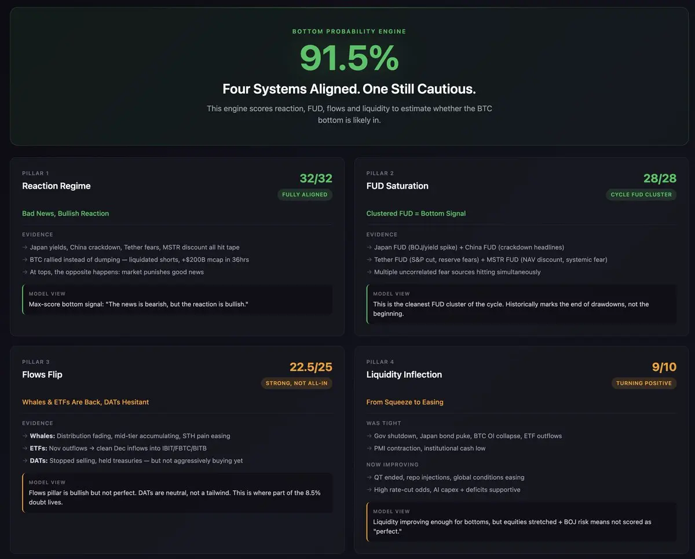Open the FUD Saturation pillar title
This screenshot has width=695, height=559.
coord(397,186)
